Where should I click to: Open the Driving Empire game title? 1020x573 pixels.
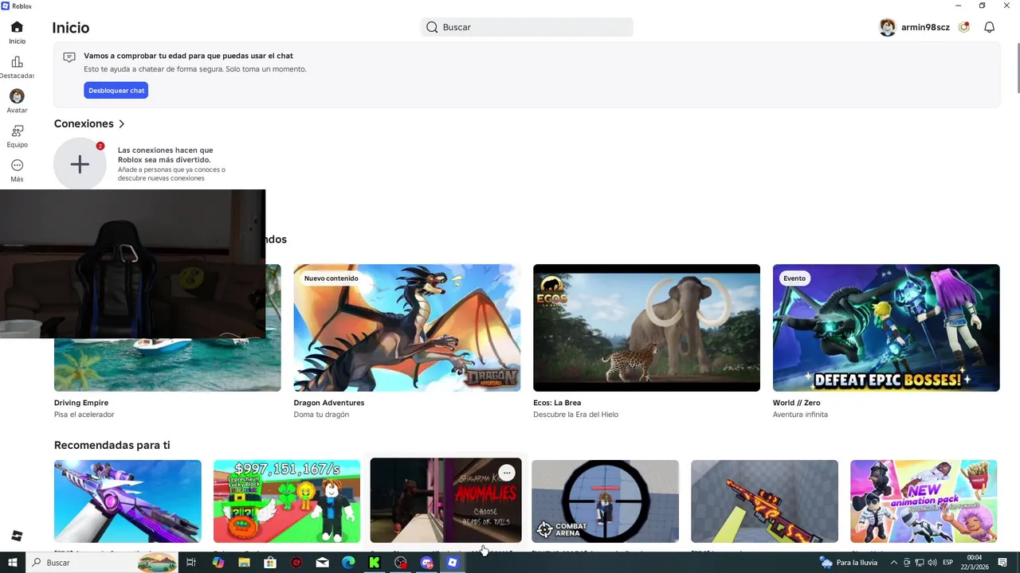click(x=81, y=403)
